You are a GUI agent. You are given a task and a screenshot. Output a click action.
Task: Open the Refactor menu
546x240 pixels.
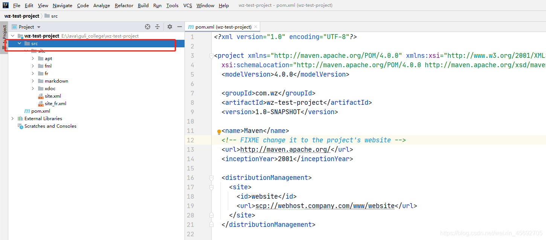[124, 5]
